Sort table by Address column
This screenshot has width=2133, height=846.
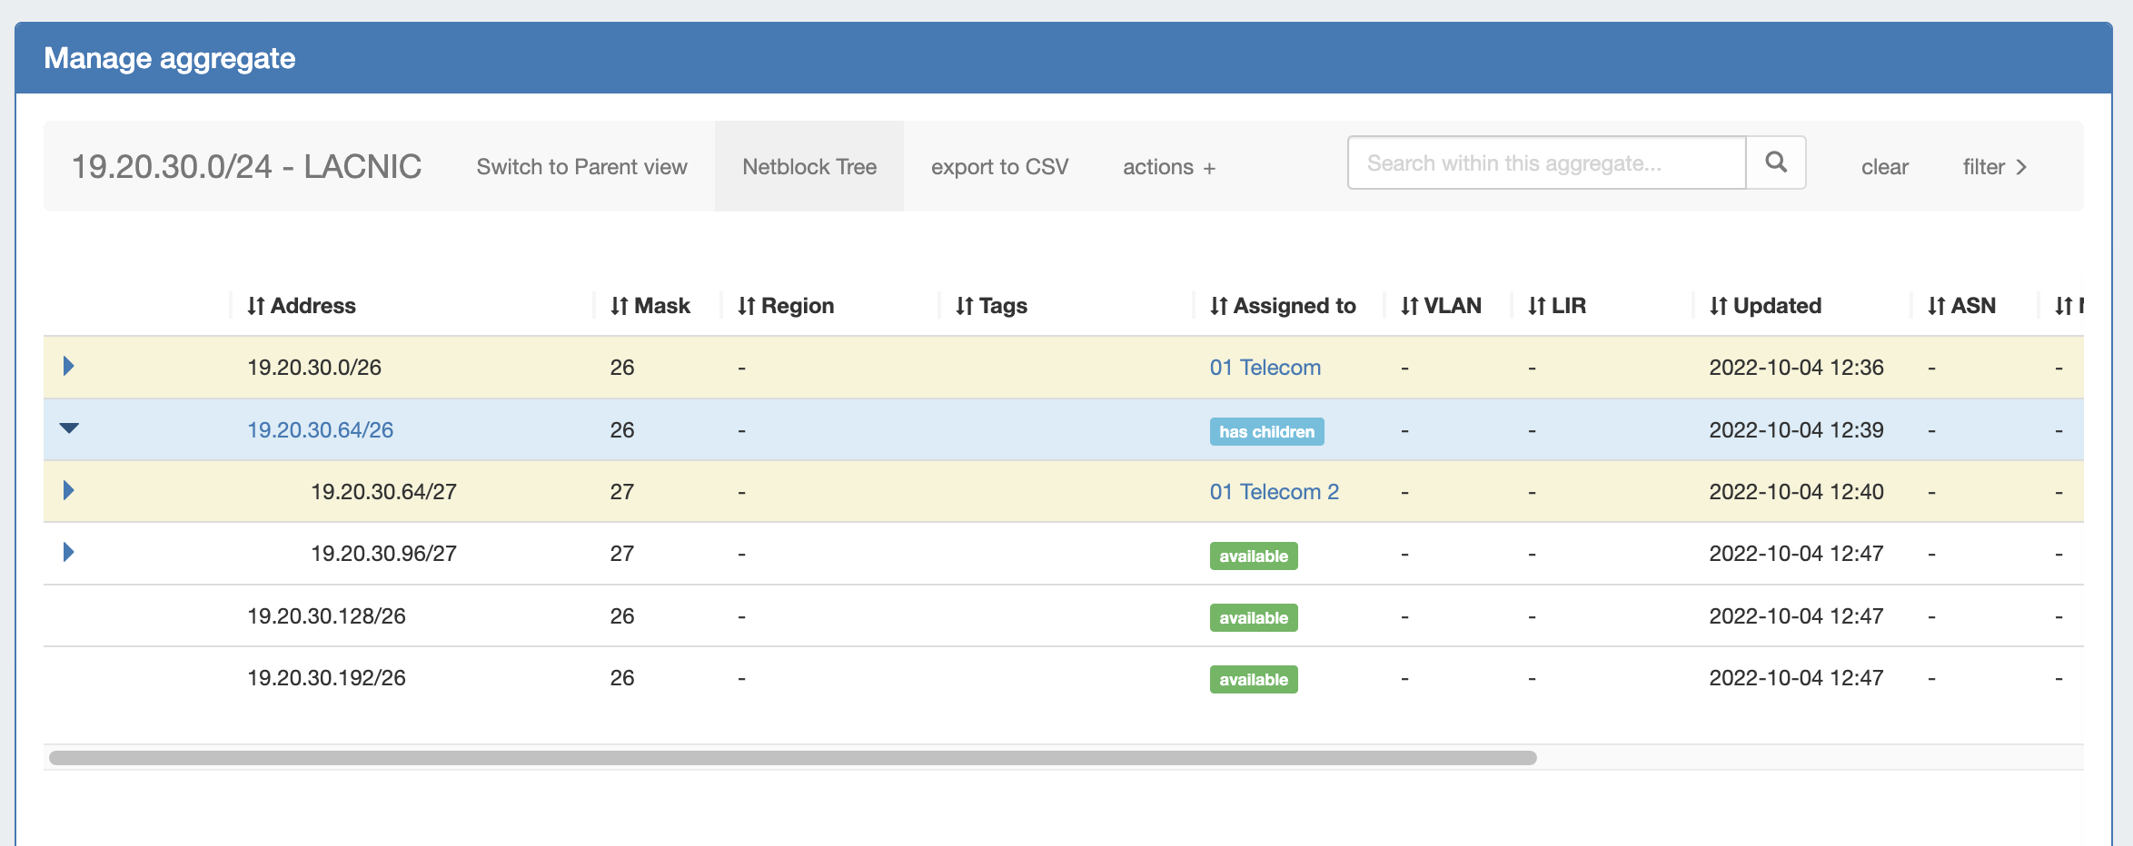302,306
